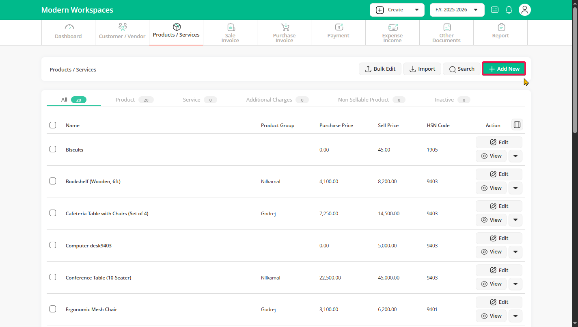The image size is (578, 327).
Task: Click the keyboard shortcuts icon in header
Action: coord(494,10)
